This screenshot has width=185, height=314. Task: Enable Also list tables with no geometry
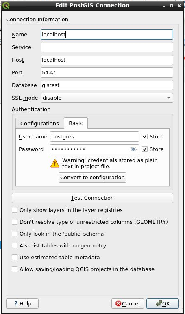[15, 245]
